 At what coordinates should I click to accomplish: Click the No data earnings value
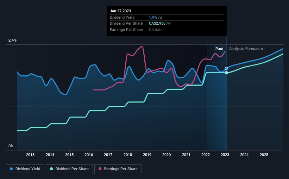pos(156,30)
